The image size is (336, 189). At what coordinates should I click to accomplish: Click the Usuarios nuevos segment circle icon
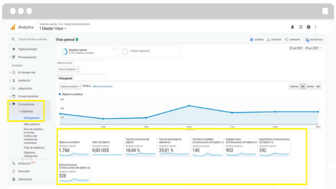pyautogui.click(x=65, y=52)
